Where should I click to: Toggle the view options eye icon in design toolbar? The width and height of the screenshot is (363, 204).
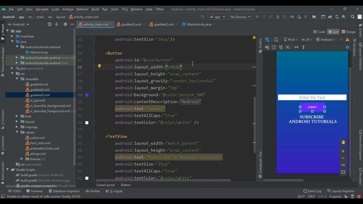[x=267, y=47]
